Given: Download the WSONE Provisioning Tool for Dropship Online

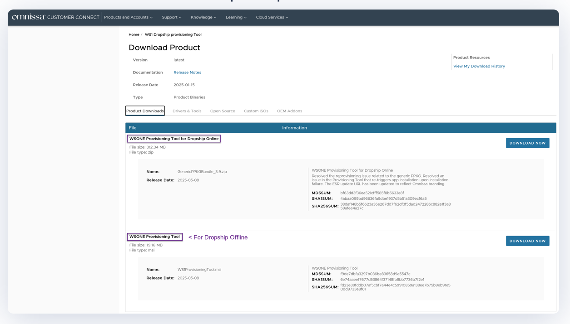Looking at the screenshot, I should tap(527, 143).
